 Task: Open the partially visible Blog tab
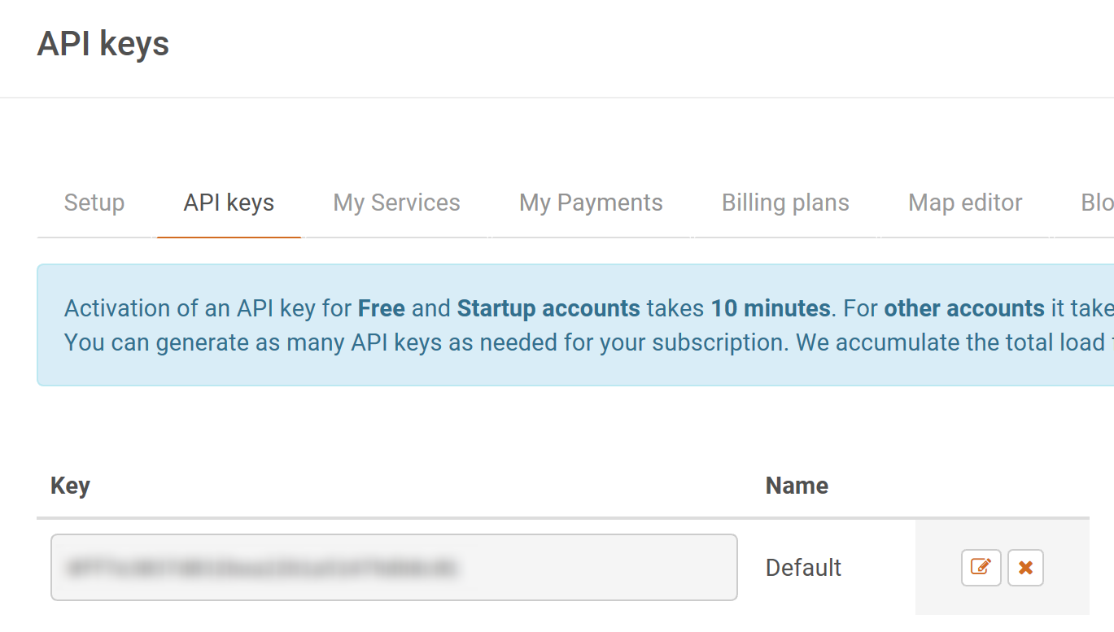(1096, 203)
